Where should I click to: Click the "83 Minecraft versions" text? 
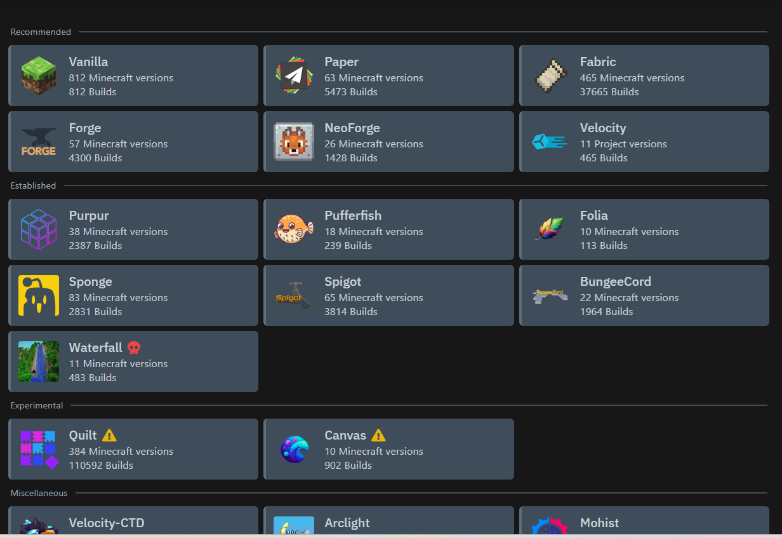(119, 297)
